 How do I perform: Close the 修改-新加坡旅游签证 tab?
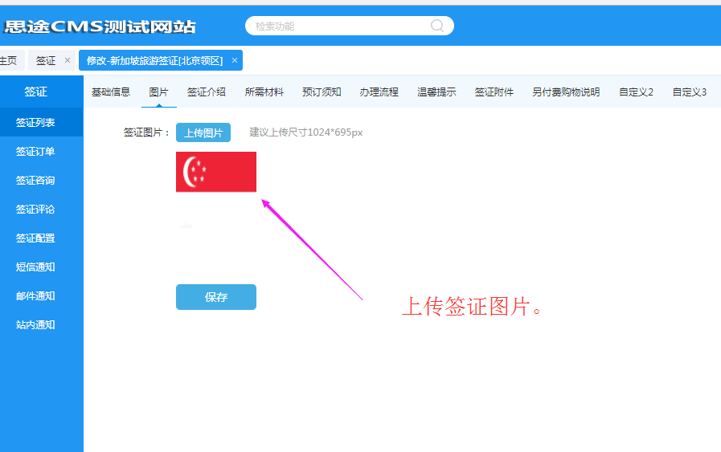point(234,61)
